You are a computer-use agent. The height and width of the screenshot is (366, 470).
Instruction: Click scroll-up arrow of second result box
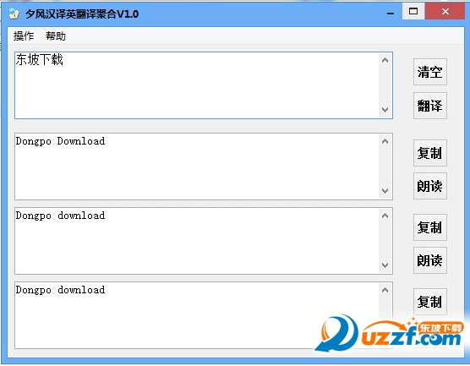(385, 216)
